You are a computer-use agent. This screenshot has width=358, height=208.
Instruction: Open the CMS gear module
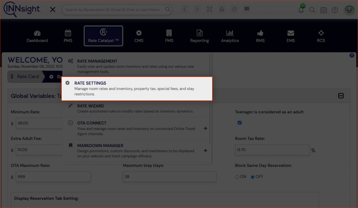(x=139, y=36)
